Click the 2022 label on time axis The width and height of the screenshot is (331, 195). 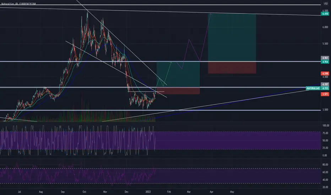pyautogui.click(x=148, y=192)
